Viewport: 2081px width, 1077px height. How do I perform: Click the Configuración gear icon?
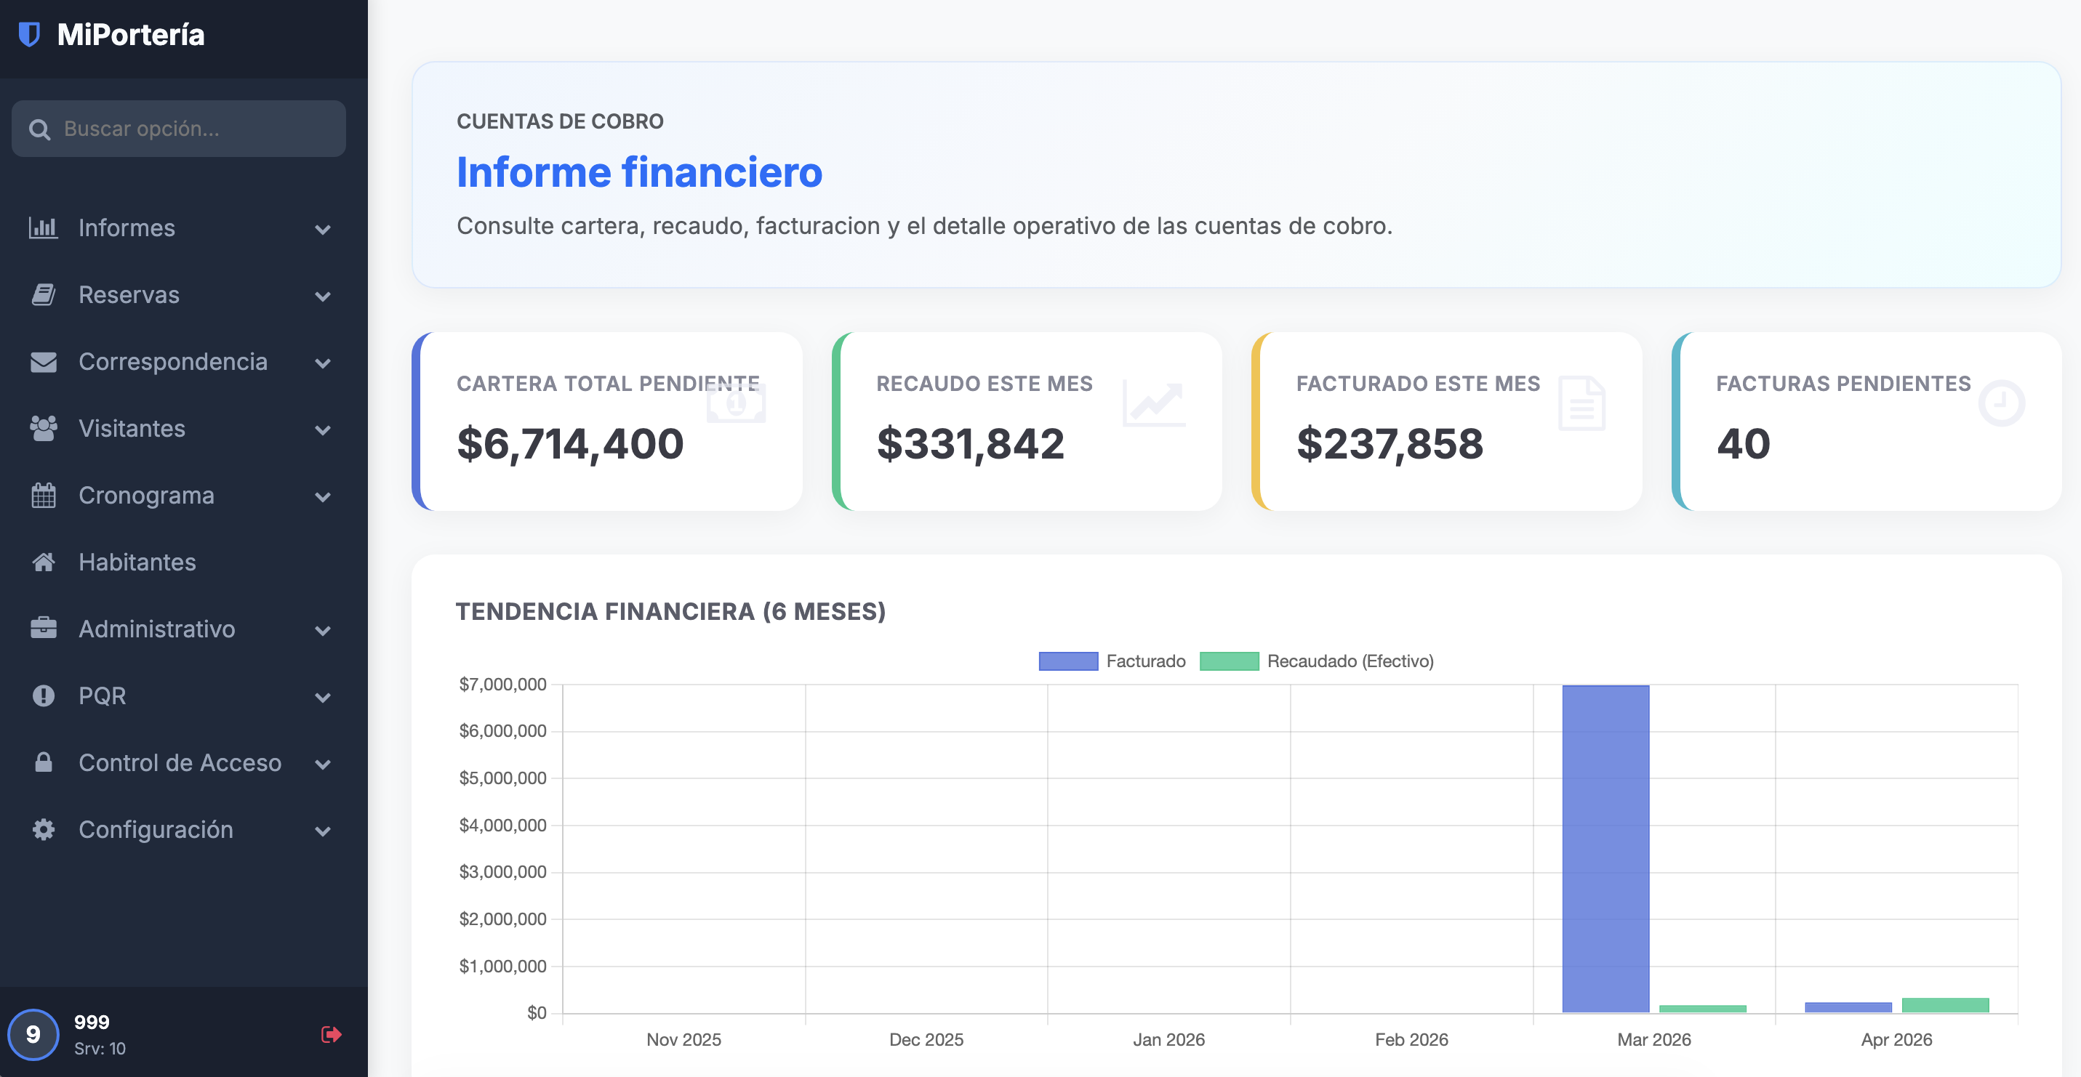pyautogui.click(x=43, y=829)
